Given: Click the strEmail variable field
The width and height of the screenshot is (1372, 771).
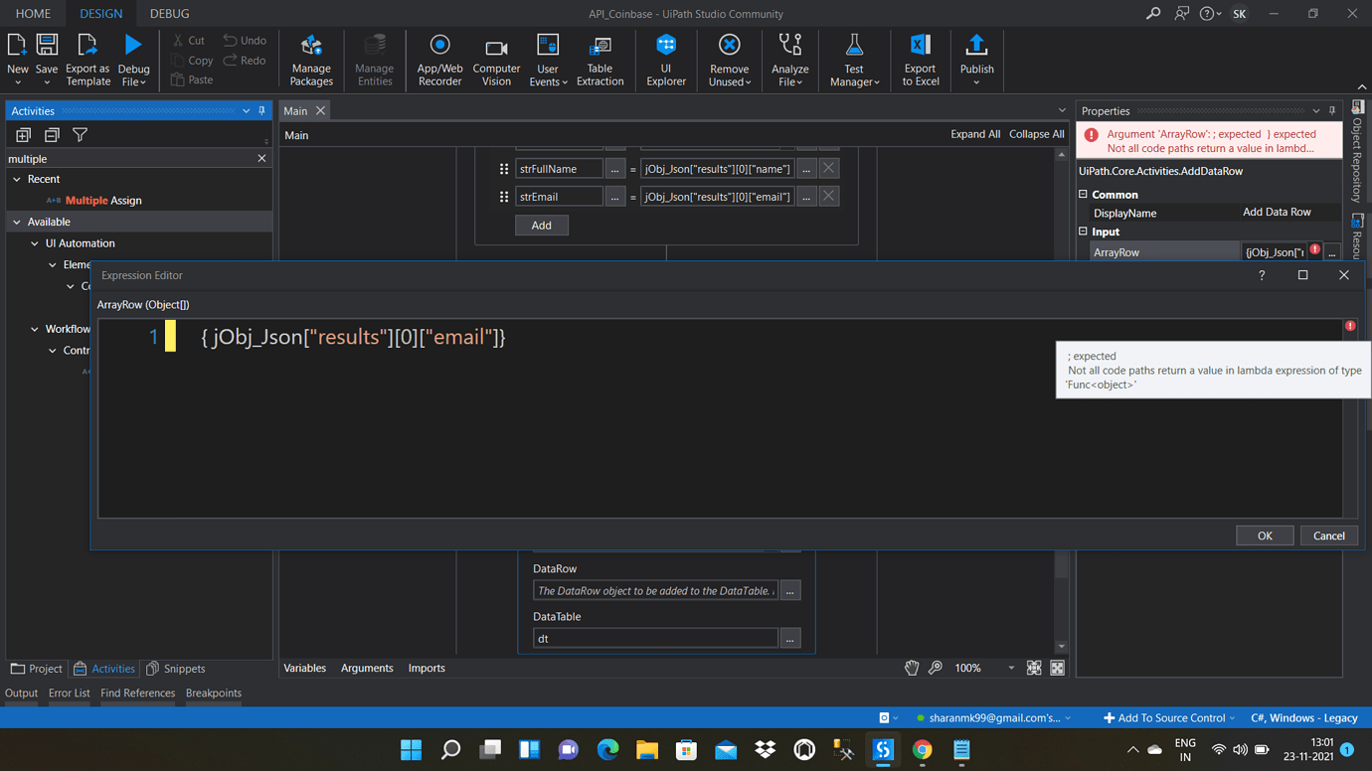Looking at the screenshot, I should (x=559, y=197).
